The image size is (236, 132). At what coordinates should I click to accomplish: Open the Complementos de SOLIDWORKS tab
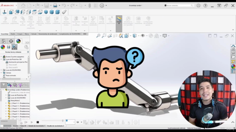[70, 34]
